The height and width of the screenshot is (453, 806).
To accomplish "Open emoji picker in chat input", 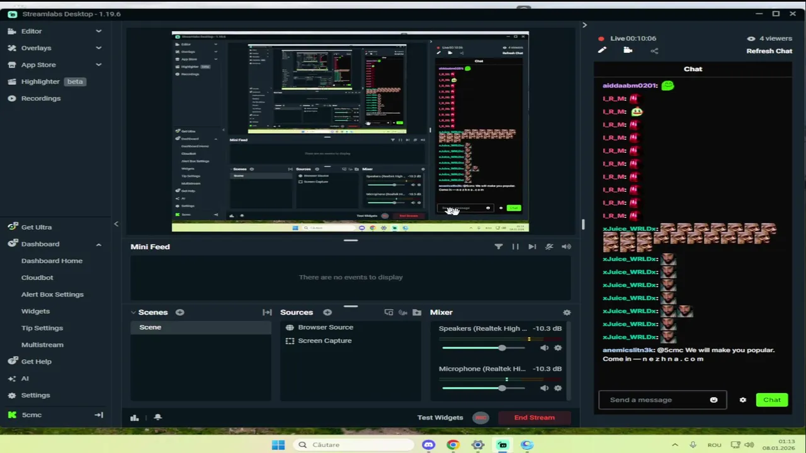I will [713, 400].
